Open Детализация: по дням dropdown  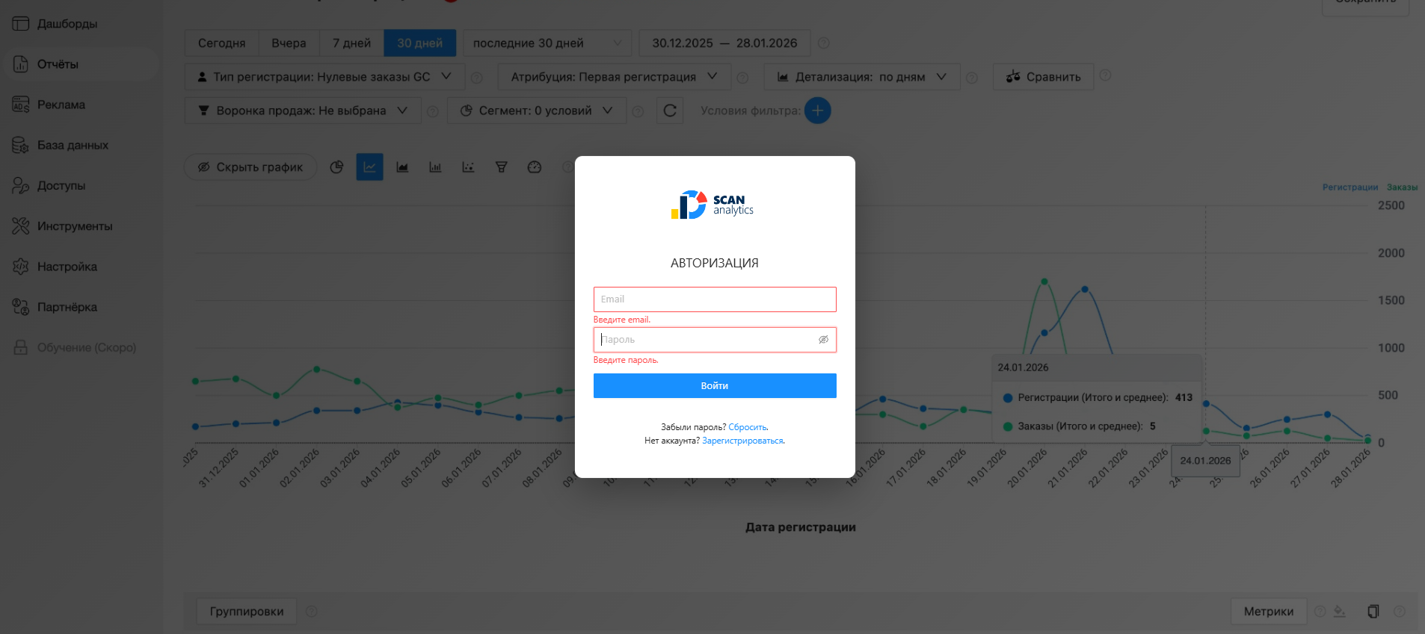point(862,77)
